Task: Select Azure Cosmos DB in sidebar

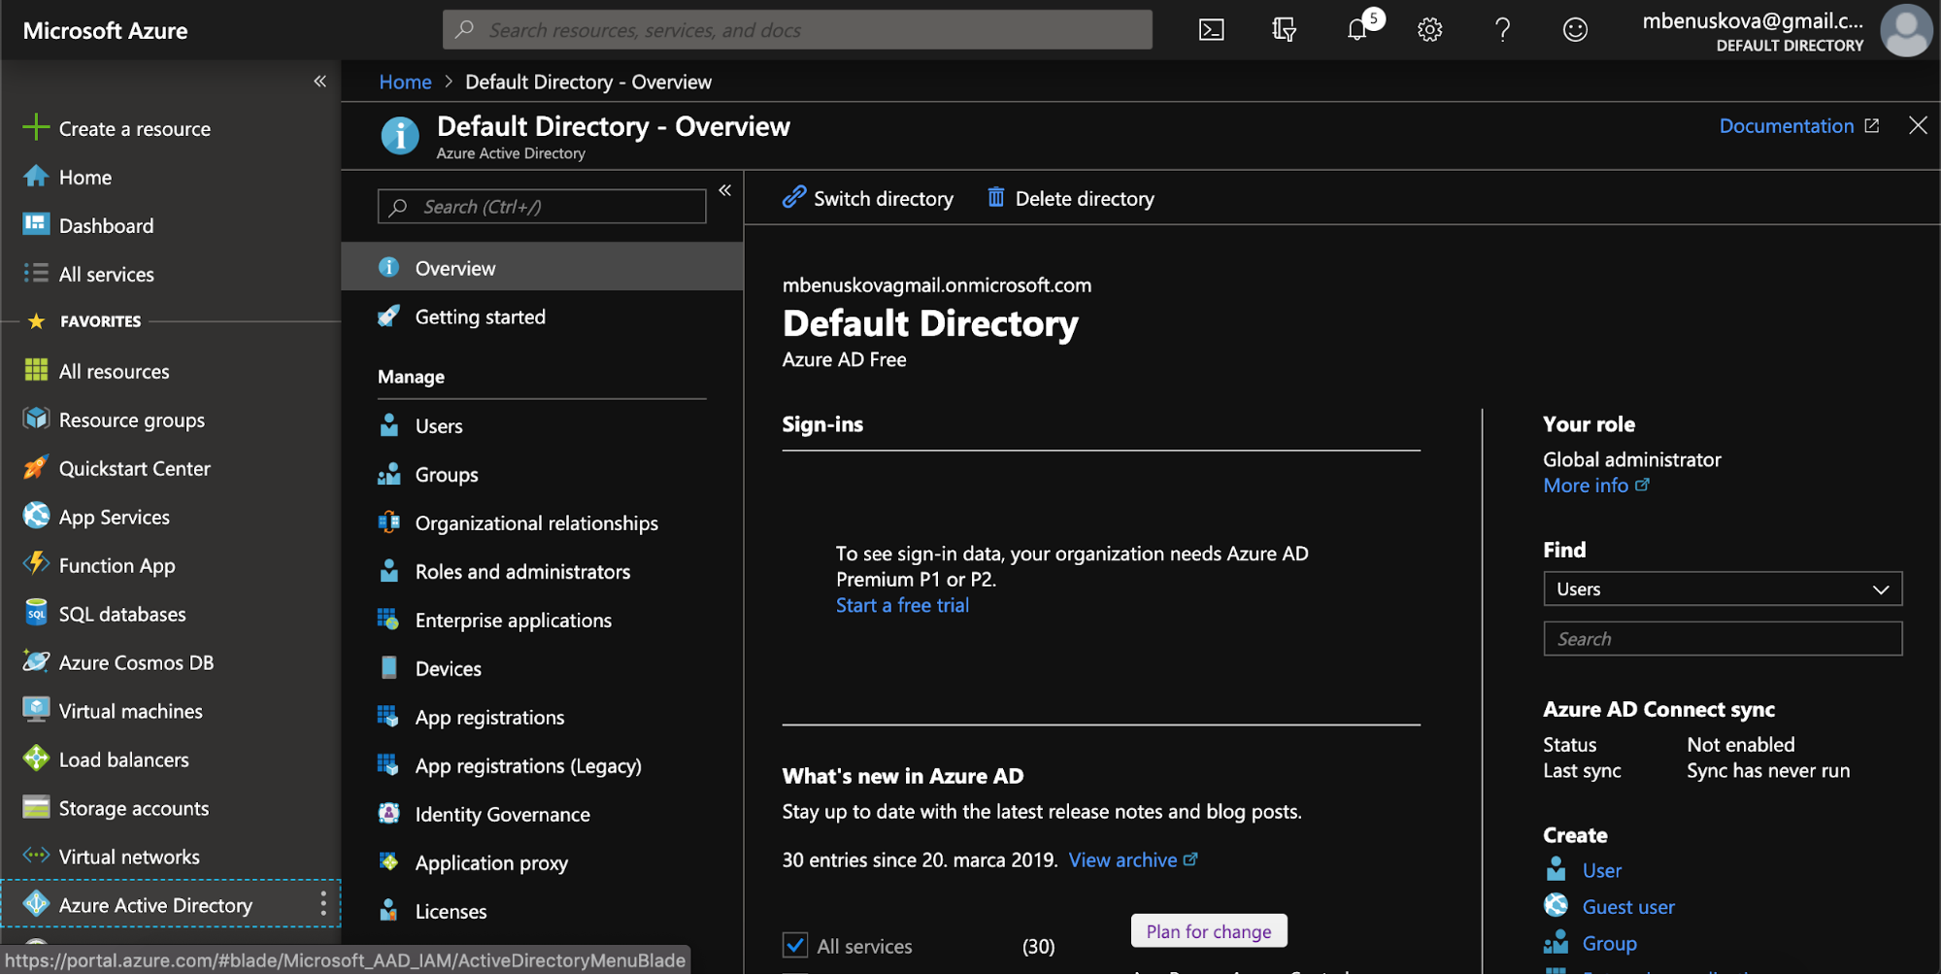Action: point(136,661)
